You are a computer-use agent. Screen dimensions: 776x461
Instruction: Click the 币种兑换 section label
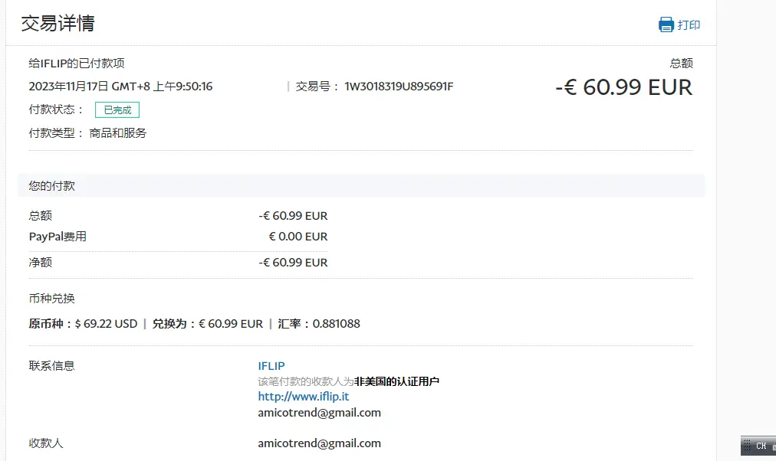[51, 299]
